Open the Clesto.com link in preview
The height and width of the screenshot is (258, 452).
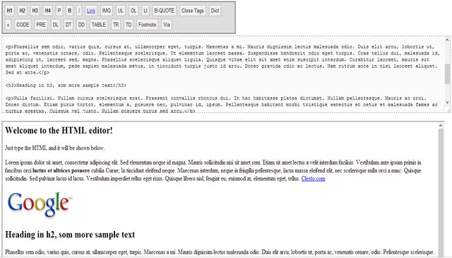314,179
